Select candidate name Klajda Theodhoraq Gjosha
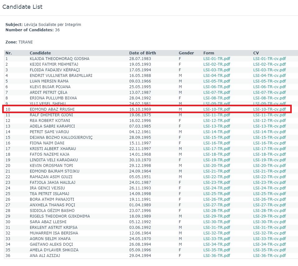 coord(60,59)
